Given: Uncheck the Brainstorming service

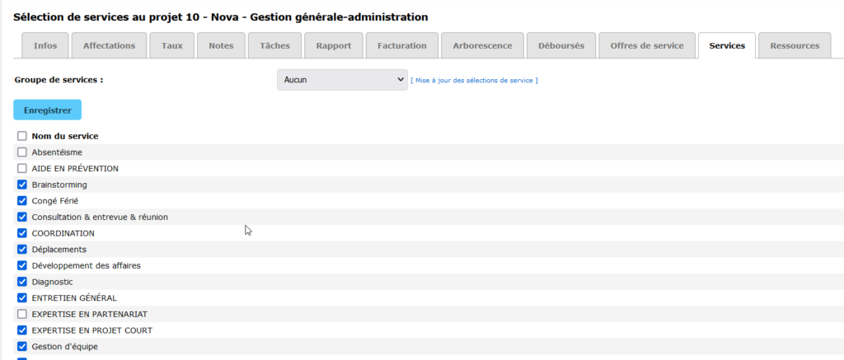Looking at the screenshot, I should point(22,185).
